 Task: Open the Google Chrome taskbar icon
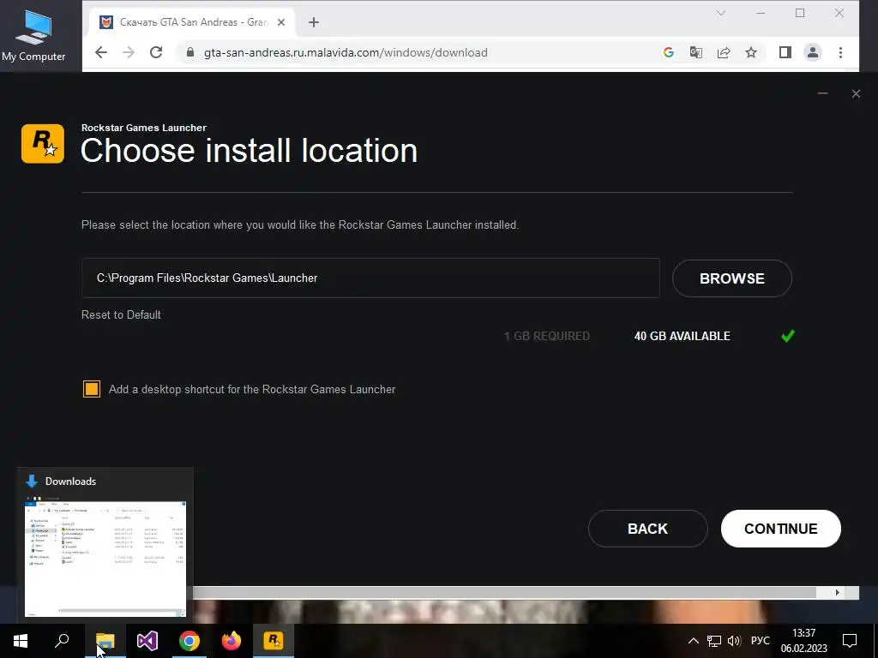coord(189,641)
